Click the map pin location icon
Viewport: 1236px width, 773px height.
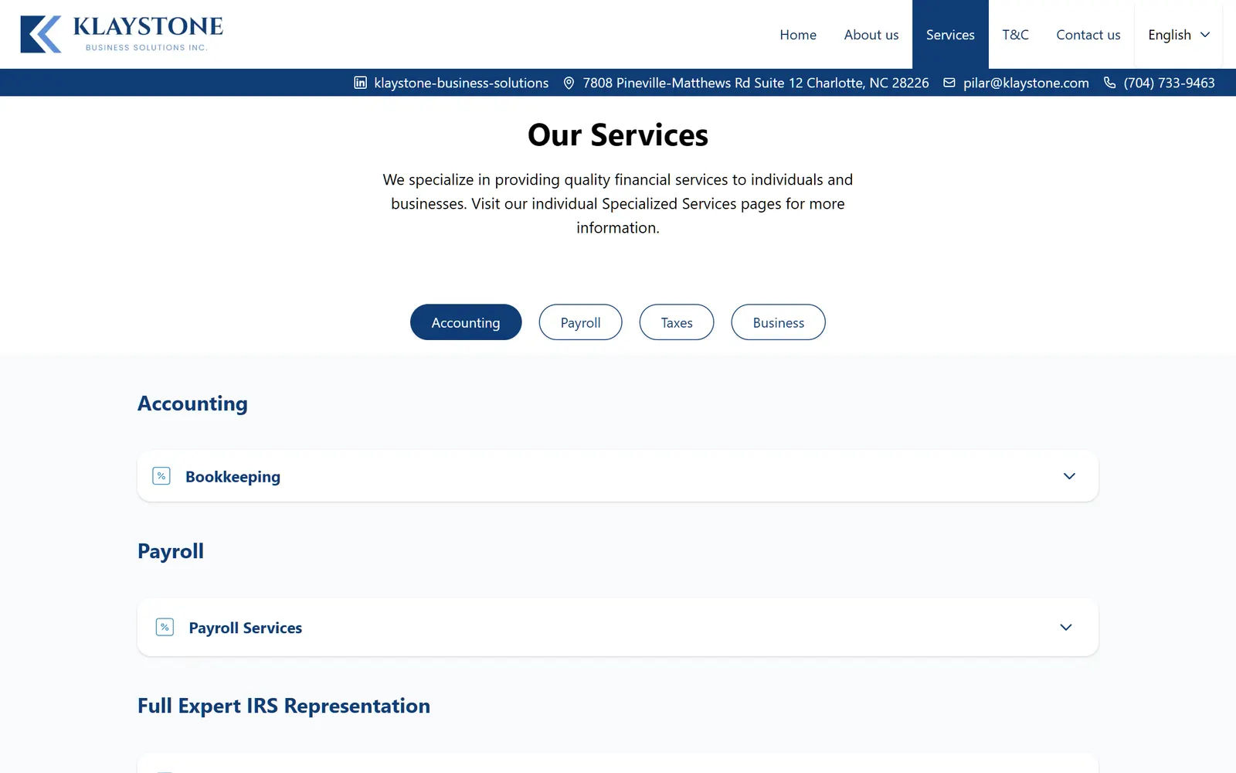(569, 83)
